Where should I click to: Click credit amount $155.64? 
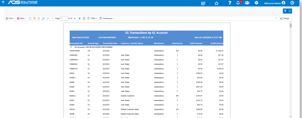pyautogui.click(x=220, y=69)
